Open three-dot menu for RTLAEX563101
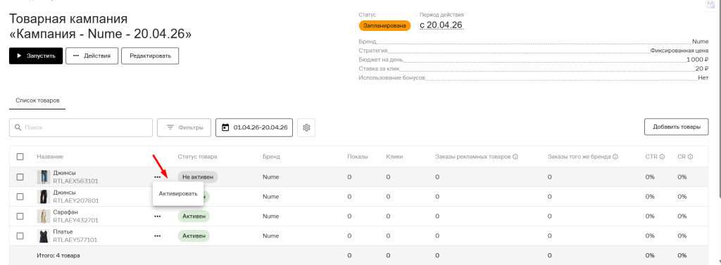 (158, 177)
